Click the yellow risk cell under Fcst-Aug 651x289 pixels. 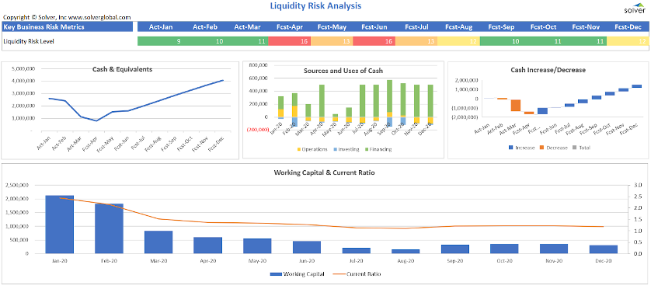tap(459, 41)
